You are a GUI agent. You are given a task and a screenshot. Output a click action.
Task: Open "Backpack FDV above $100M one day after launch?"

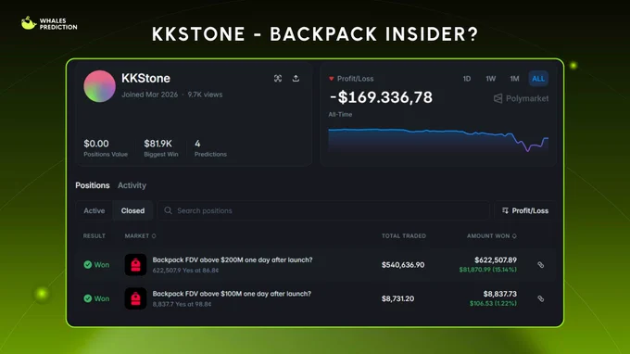click(232, 294)
